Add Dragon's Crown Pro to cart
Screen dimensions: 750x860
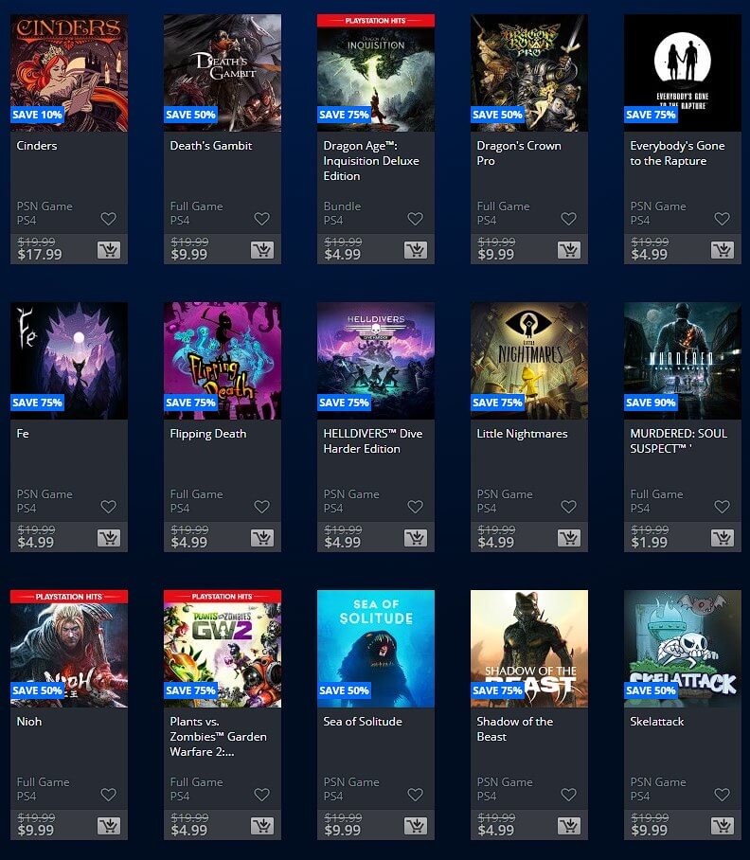569,250
